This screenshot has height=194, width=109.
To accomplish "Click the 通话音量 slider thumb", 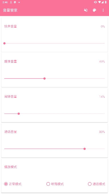I will coord(85,149).
